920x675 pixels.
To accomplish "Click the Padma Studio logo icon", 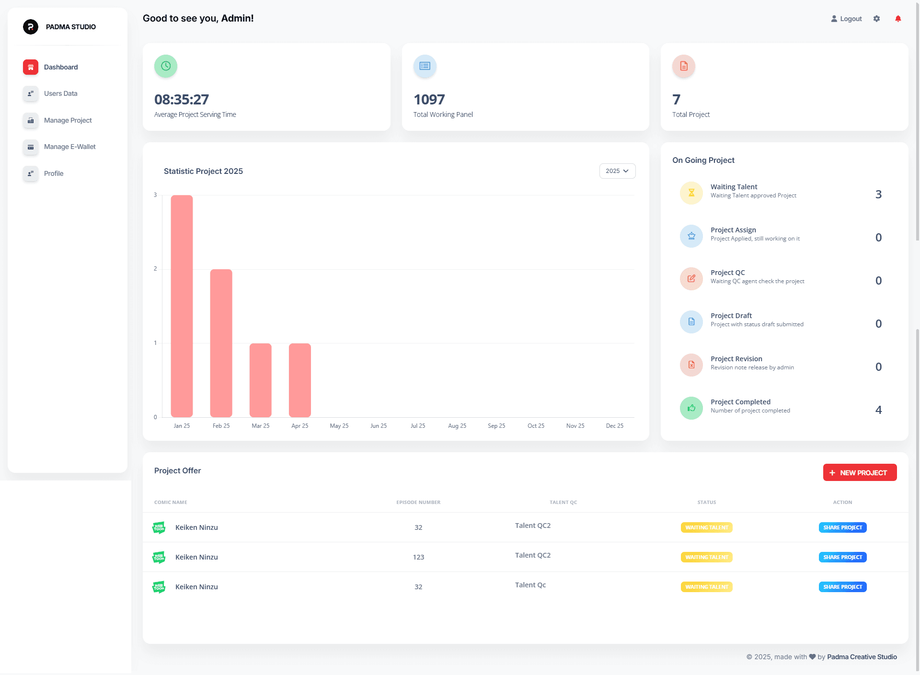I will tap(31, 27).
